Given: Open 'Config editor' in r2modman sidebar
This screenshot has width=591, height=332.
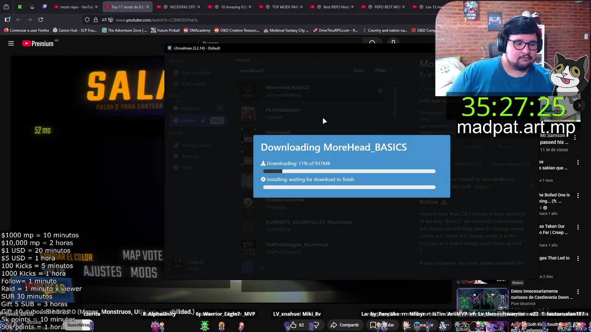Looking at the screenshot, I should (x=193, y=145).
